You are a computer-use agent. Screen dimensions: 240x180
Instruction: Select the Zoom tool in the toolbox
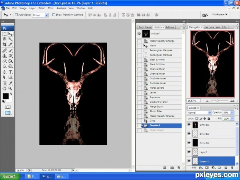(10, 88)
